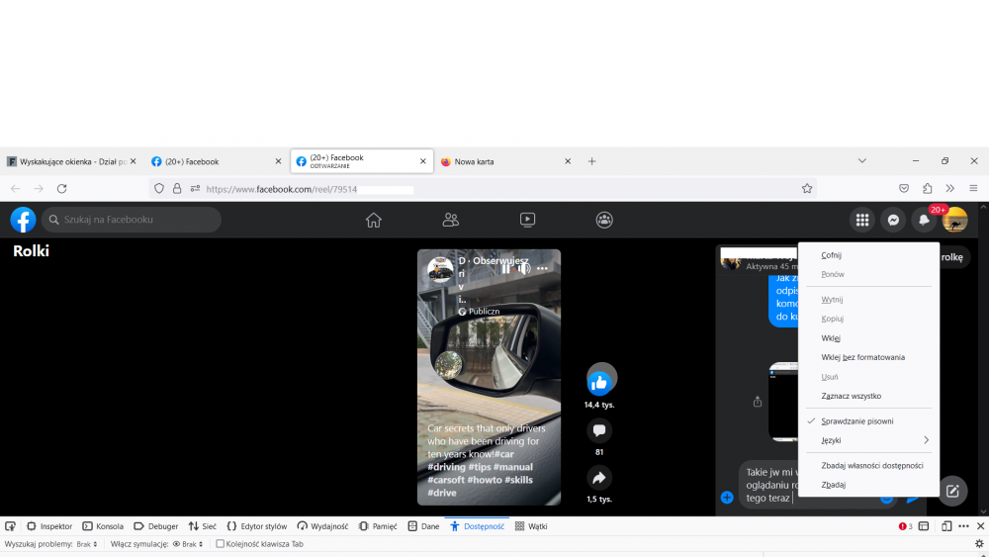Image resolution: width=989 pixels, height=557 pixels.
Task: Pause the playing reel video
Action: 506,268
